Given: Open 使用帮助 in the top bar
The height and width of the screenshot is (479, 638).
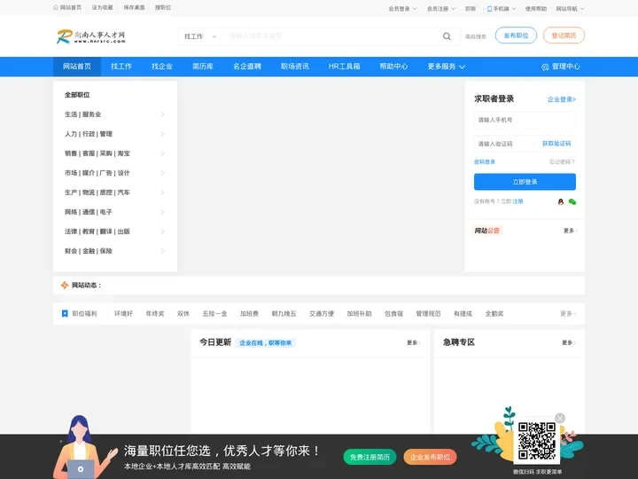Looking at the screenshot, I should (536, 9).
